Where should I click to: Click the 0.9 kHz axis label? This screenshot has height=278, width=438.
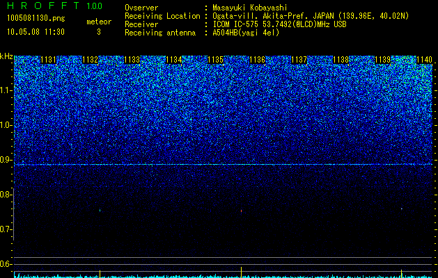click(x=6, y=160)
